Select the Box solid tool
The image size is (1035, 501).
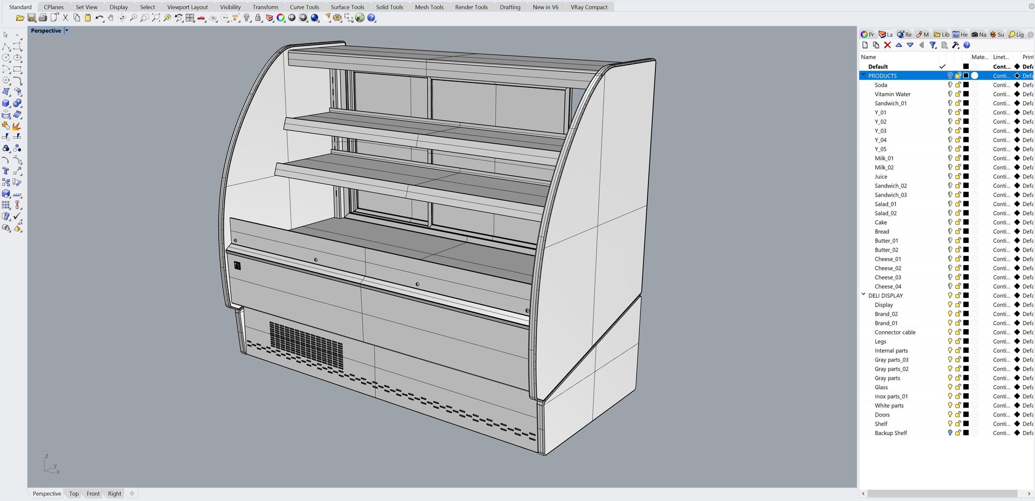click(6, 103)
